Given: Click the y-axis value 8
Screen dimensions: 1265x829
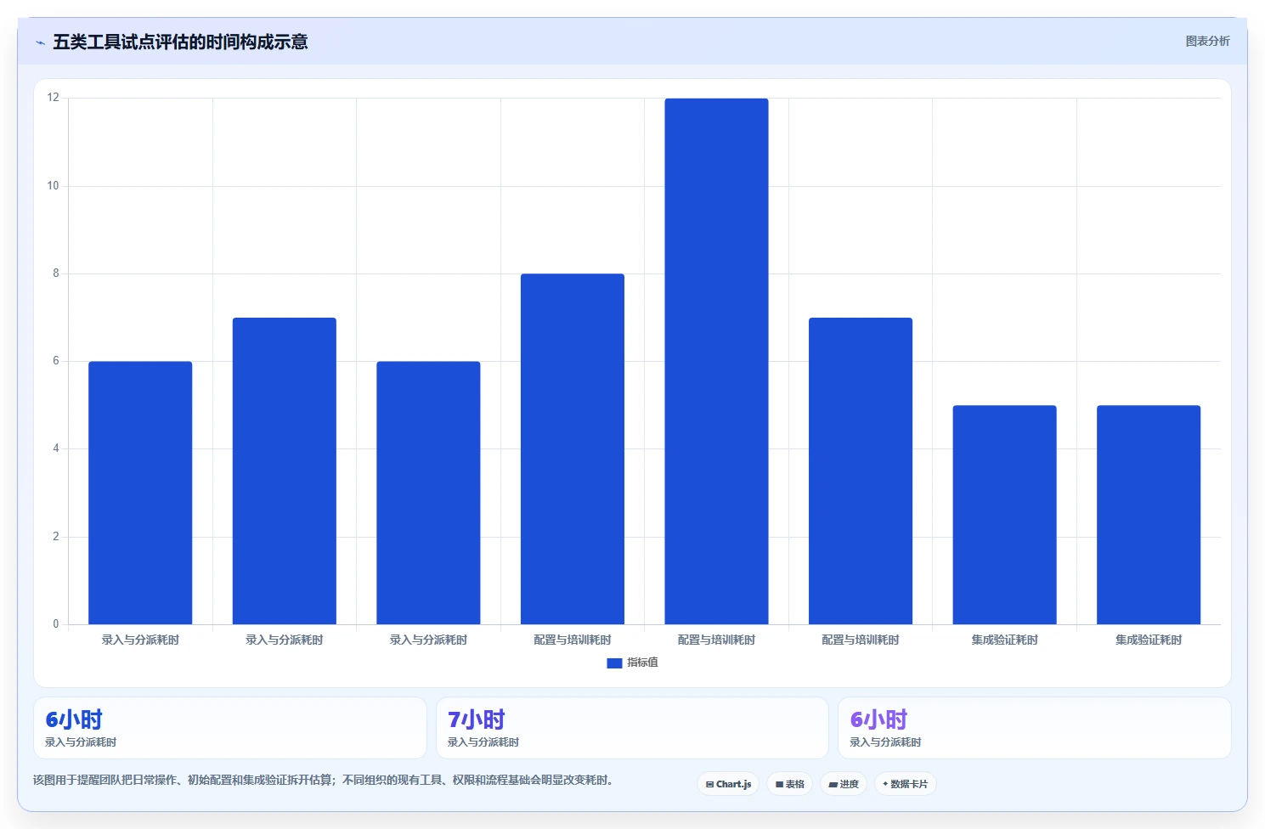Looking at the screenshot, I should tap(56, 274).
